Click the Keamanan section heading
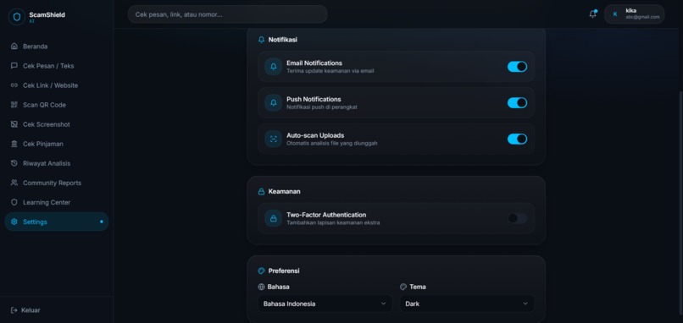The image size is (683, 323). (x=284, y=191)
